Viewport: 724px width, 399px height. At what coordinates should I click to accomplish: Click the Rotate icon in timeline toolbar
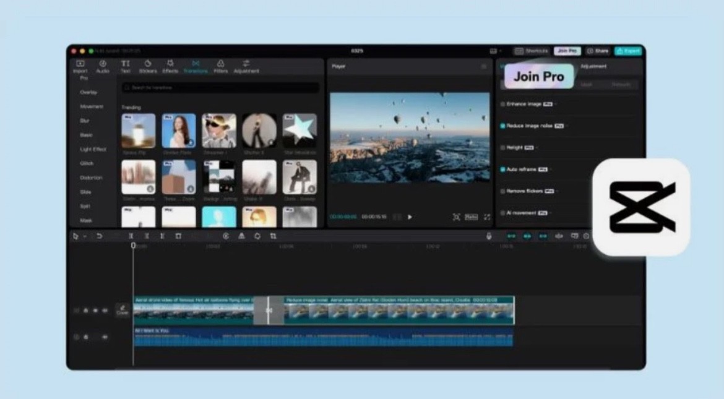[x=257, y=236]
